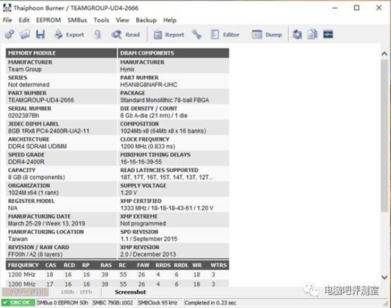Click the Hynix DRAM manufacturer value
Screen dimensions: 391x308
tap(127, 69)
